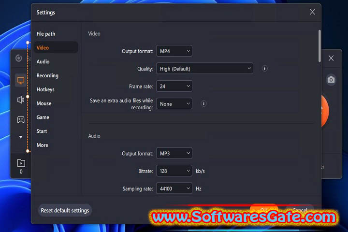Click the Settings dialog title
The height and width of the screenshot is (232, 348).
[46, 13]
